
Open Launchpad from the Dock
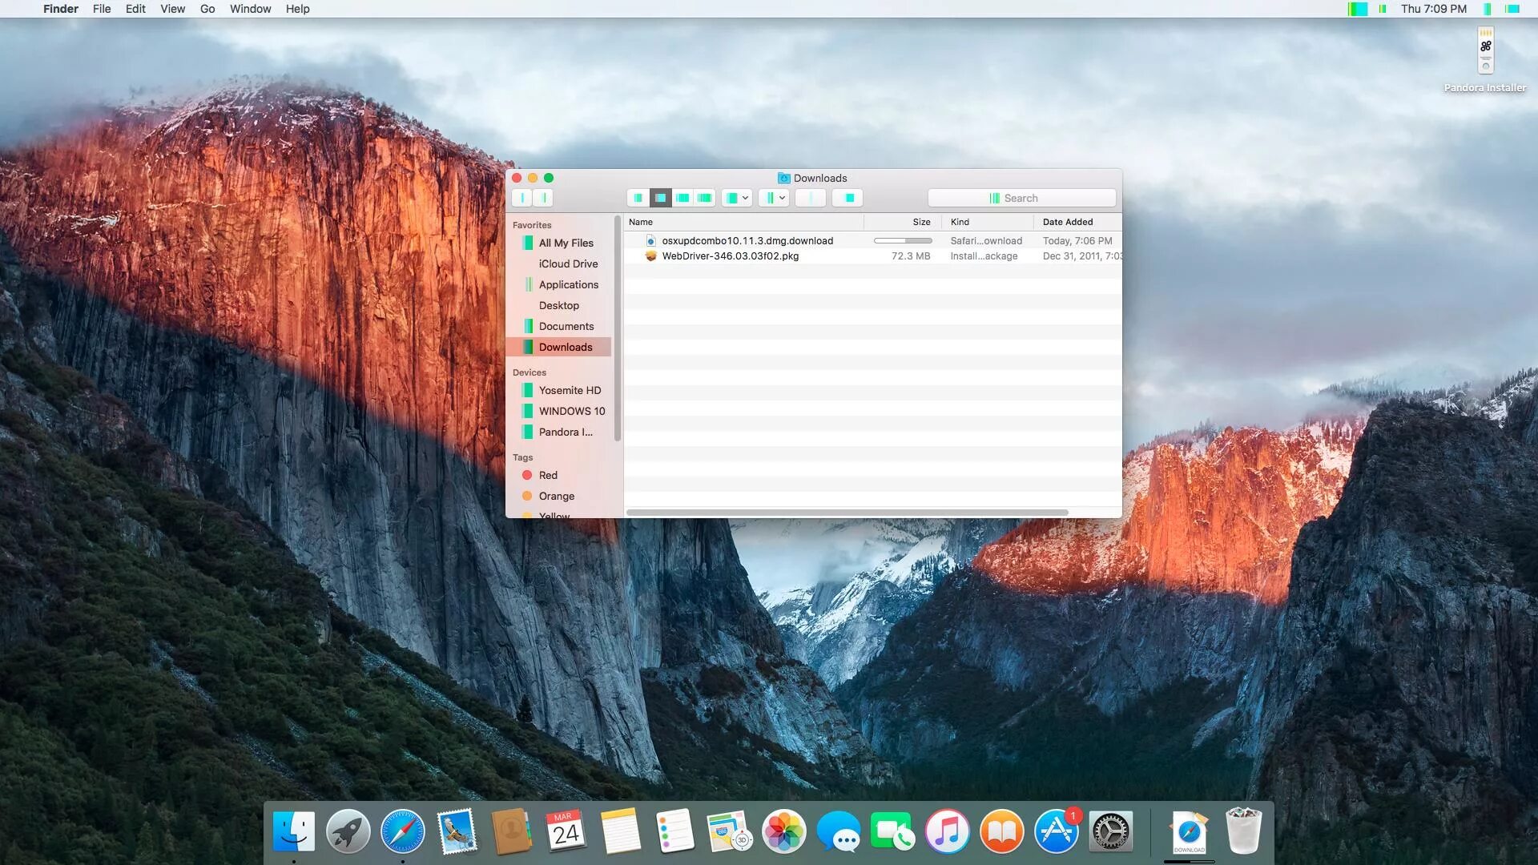pyautogui.click(x=348, y=831)
